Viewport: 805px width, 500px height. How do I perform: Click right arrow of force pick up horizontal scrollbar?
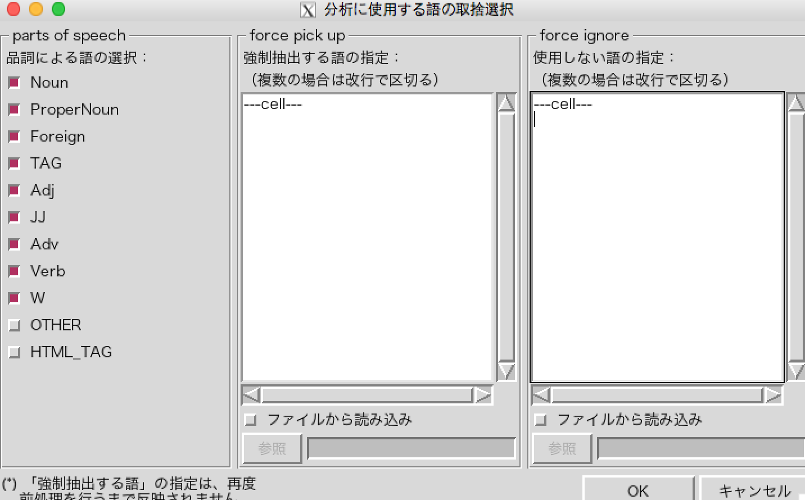click(483, 395)
